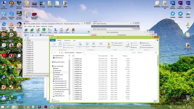
Task: Click SFX icon in HaoZip toolbar
Action: [73, 31]
